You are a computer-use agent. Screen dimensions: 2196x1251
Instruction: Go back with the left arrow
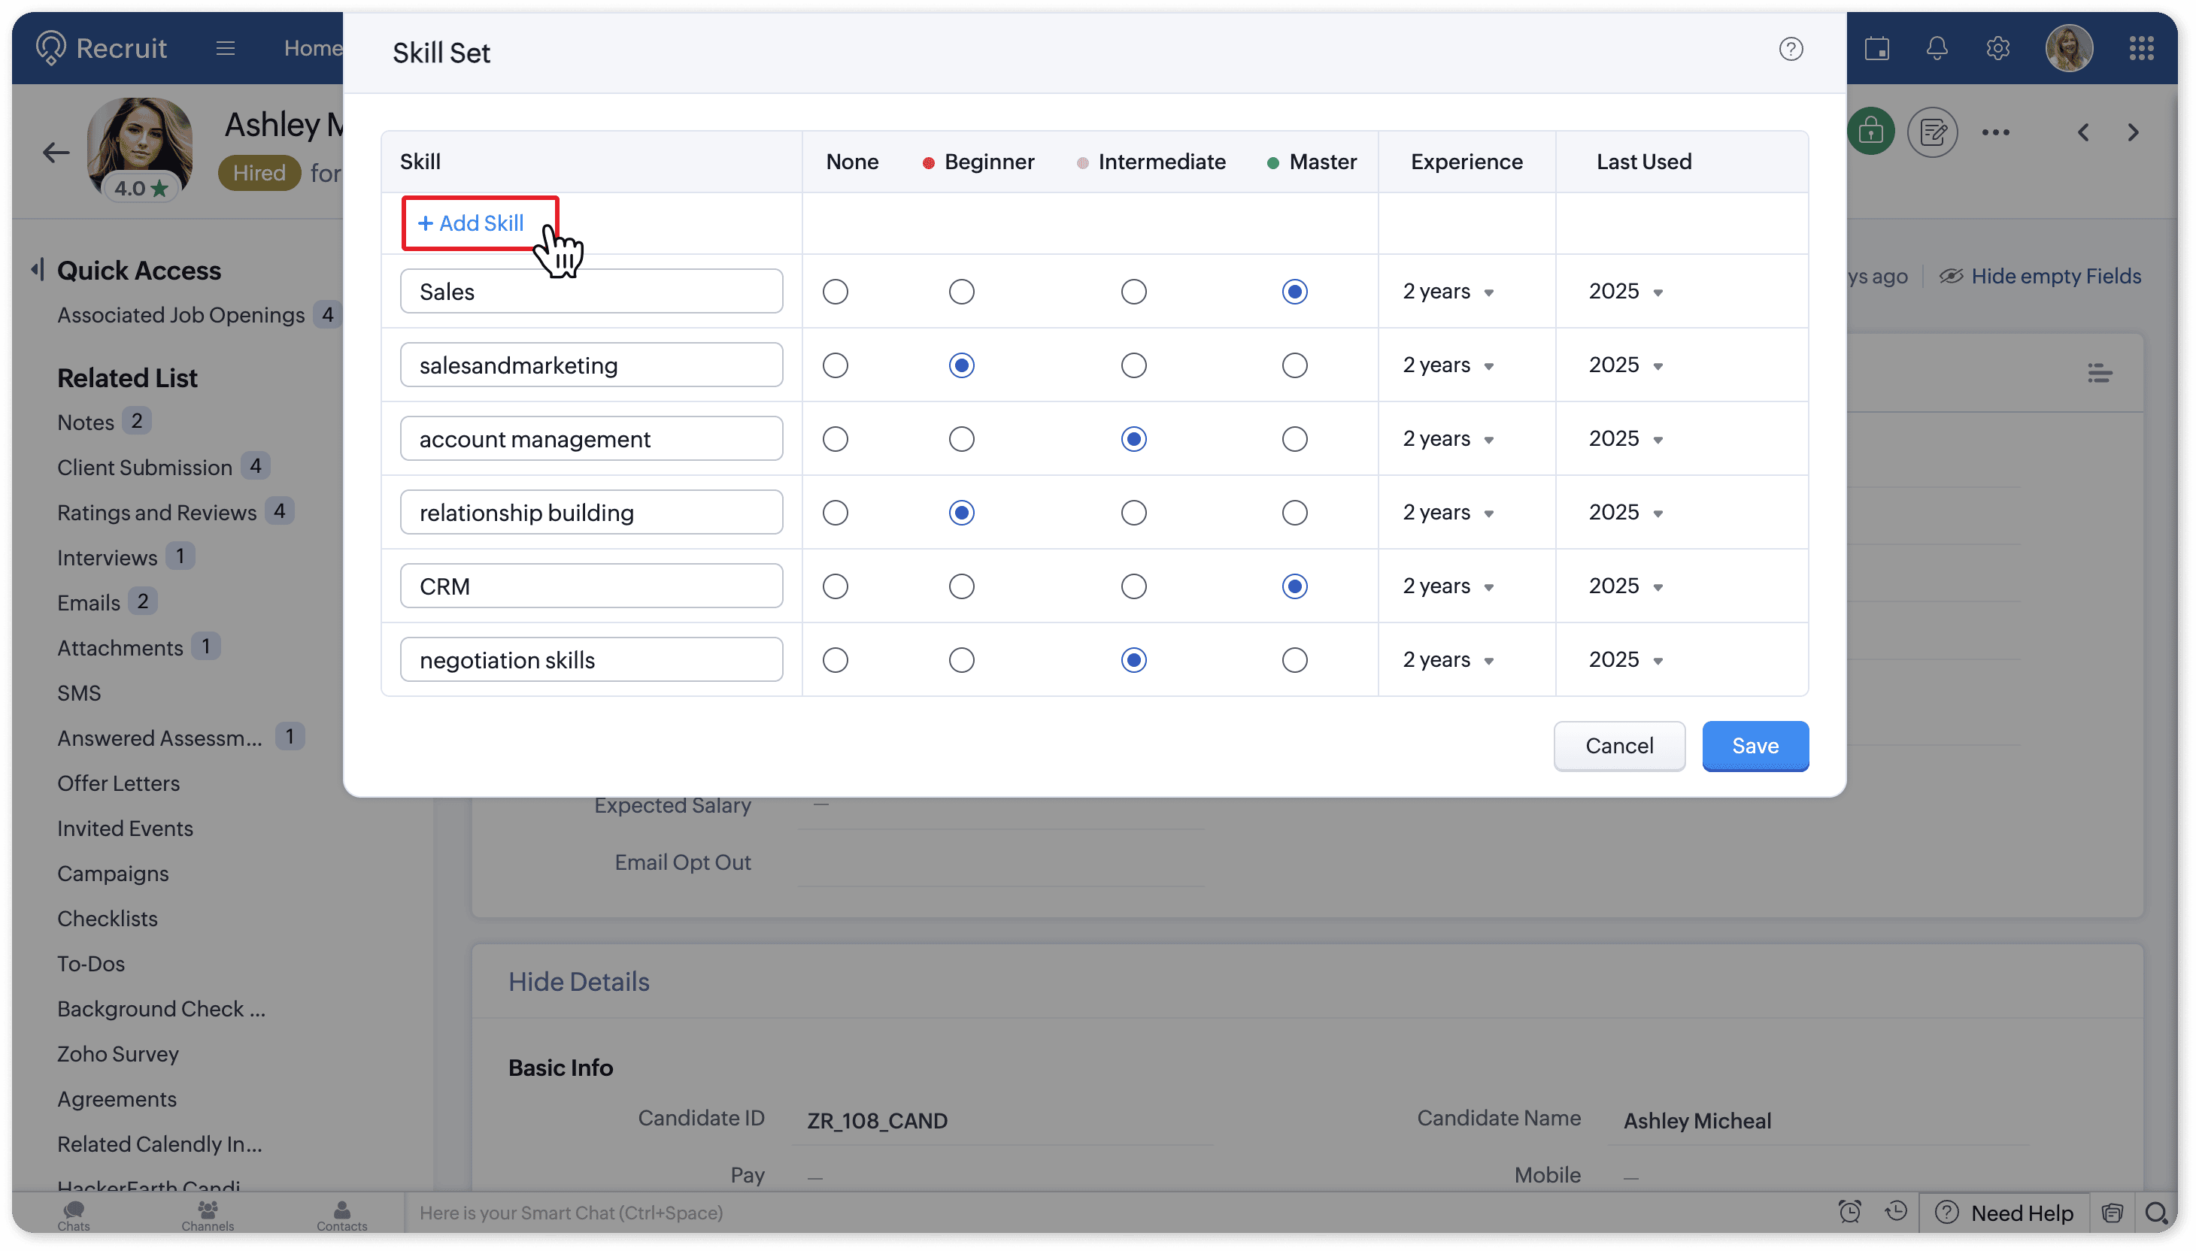coord(56,153)
